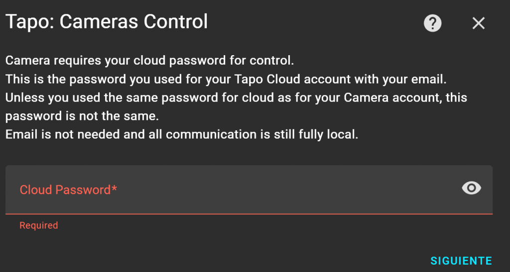Image resolution: width=510 pixels, height=272 pixels.
Task: Focus the Cloud Password input field
Action: tap(239, 189)
